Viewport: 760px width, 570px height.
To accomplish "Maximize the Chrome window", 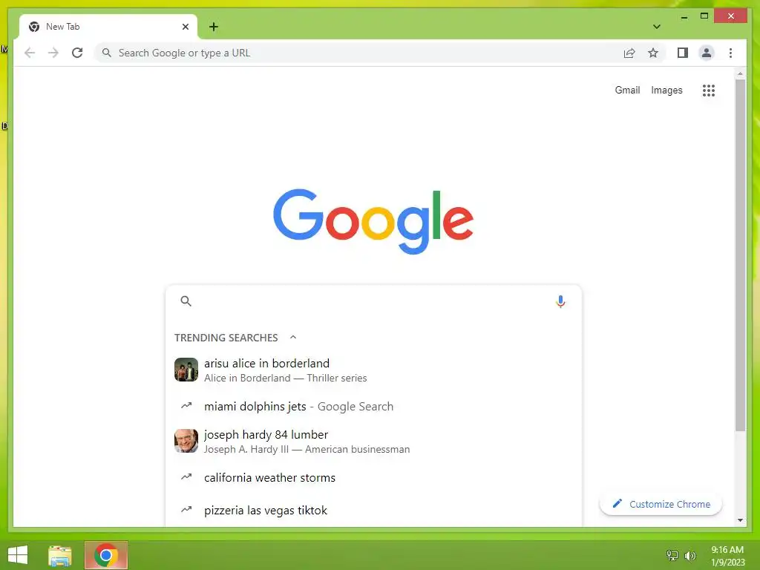I will [704, 16].
